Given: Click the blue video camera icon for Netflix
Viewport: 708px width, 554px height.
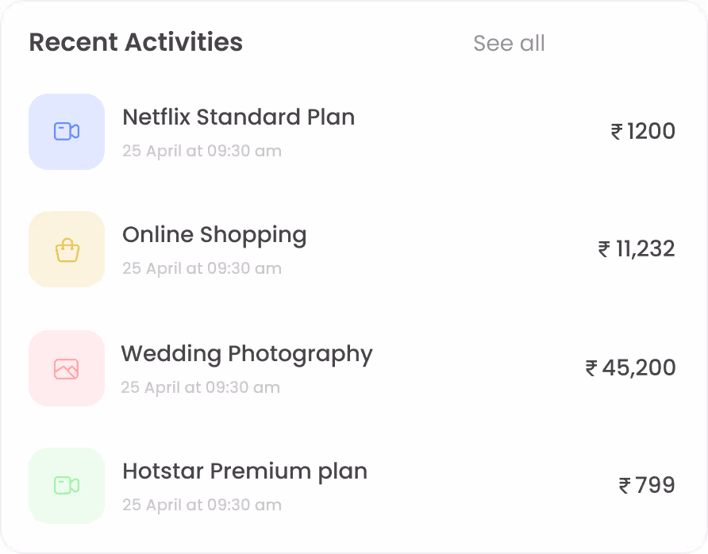Looking at the screenshot, I should (x=67, y=132).
